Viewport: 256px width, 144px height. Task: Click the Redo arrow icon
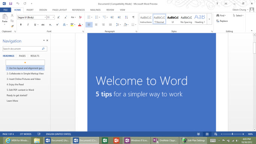[x=25, y=3]
